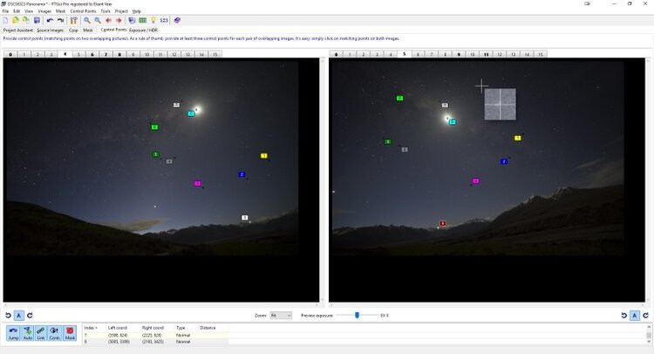Open the numerical transform 123 icon
Image resolution: width=654 pixels, height=354 pixels.
pyautogui.click(x=164, y=20)
